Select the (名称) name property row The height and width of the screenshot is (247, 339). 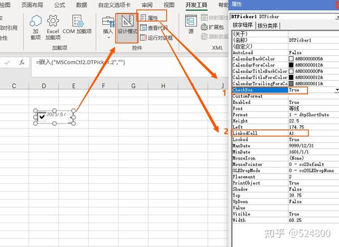coord(285,40)
